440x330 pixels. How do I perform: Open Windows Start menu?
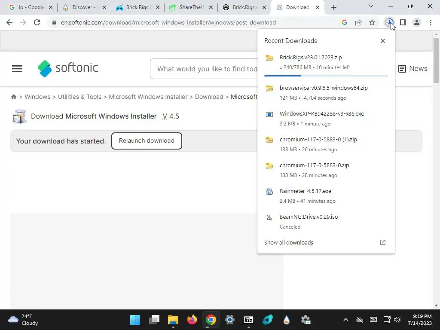pyautogui.click(x=135, y=320)
